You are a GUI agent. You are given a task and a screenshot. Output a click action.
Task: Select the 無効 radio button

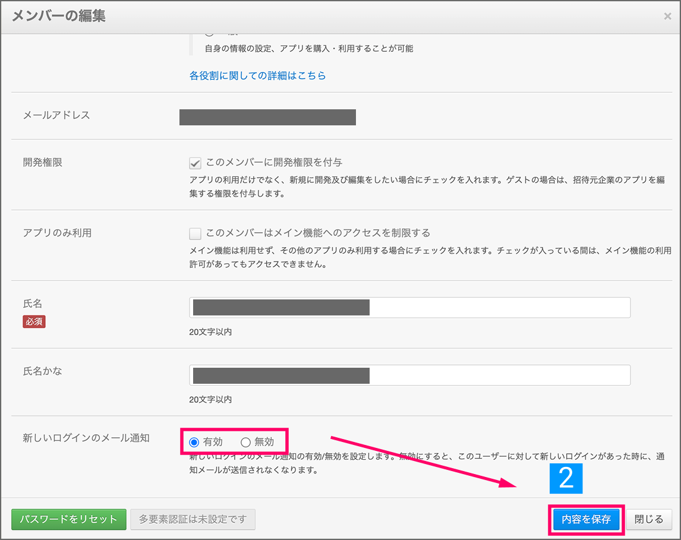[245, 442]
